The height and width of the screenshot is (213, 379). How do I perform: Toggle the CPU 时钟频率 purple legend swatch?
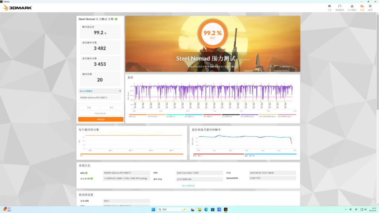(249, 115)
